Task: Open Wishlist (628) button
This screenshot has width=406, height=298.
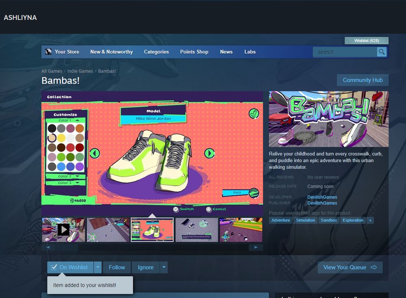Action: [366, 41]
